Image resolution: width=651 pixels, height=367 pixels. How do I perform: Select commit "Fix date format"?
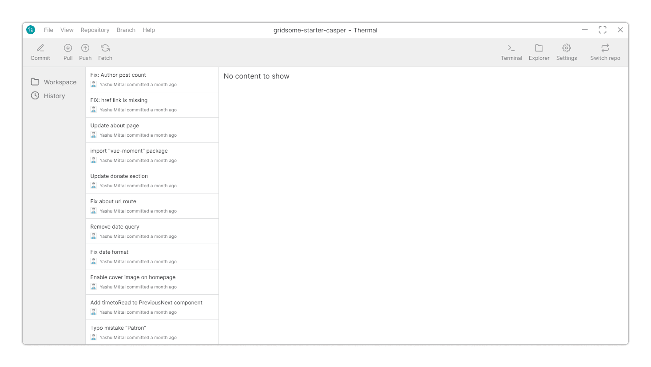152,257
